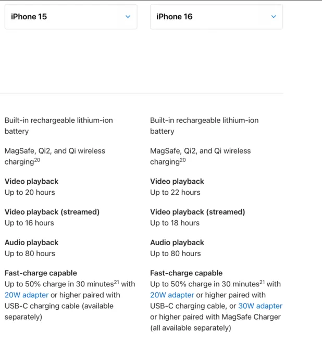Screen dimensions: 322x354
Task: Click the iPhone 15 Fast-charge capable heading
Action: click(x=41, y=273)
